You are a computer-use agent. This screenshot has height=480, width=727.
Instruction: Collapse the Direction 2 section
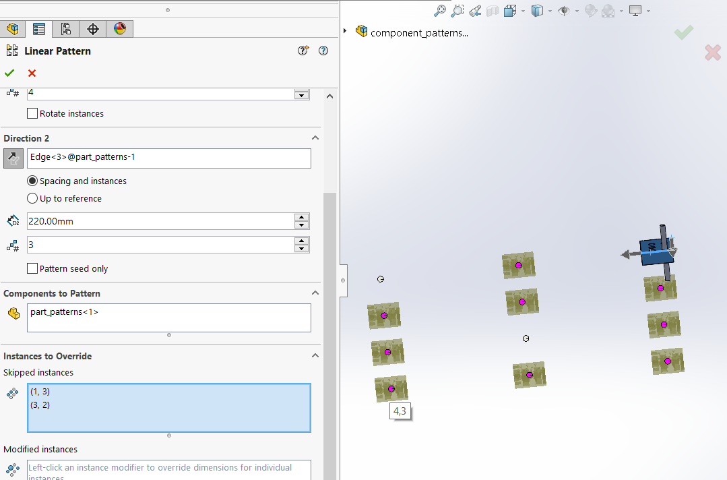click(315, 138)
